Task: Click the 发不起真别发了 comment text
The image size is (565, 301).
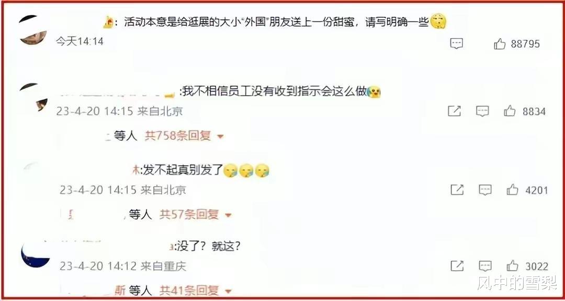Action: click(x=184, y=170)
